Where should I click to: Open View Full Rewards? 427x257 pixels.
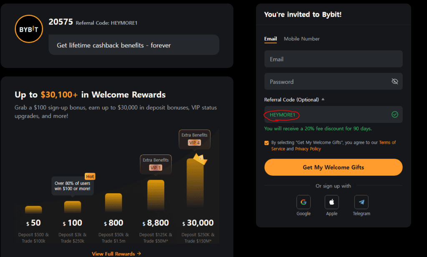pyautogui.click(x=116, y=253)
